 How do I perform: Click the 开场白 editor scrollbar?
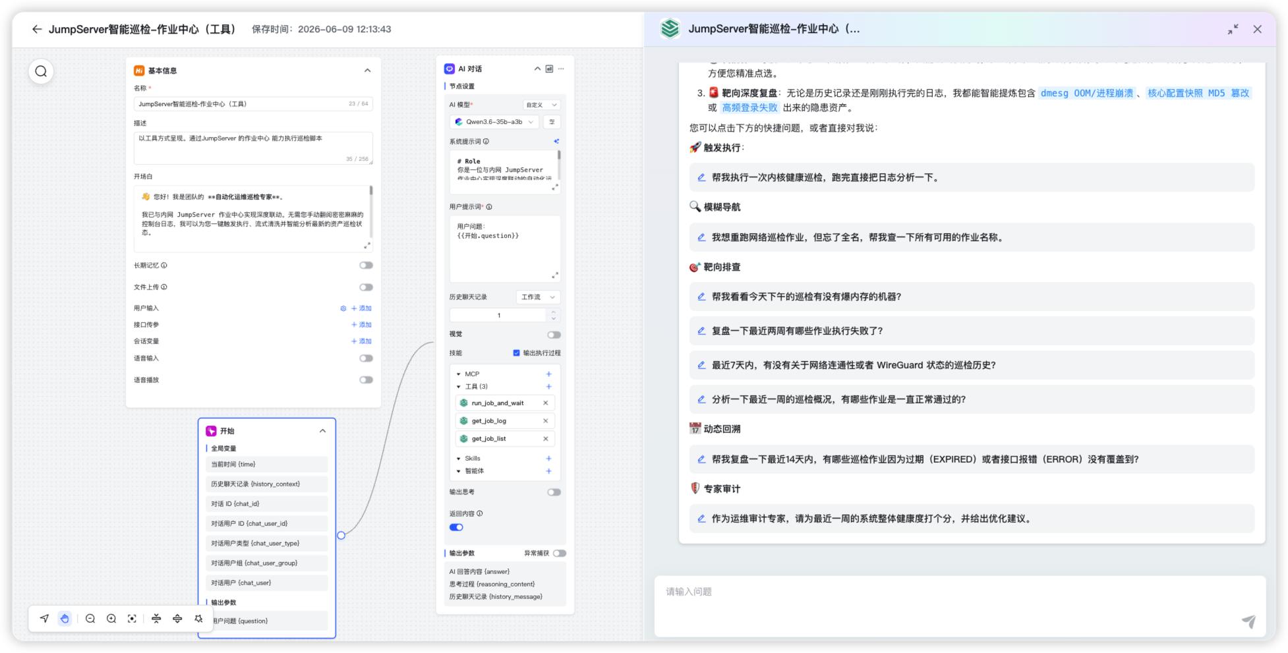point(370,190)
